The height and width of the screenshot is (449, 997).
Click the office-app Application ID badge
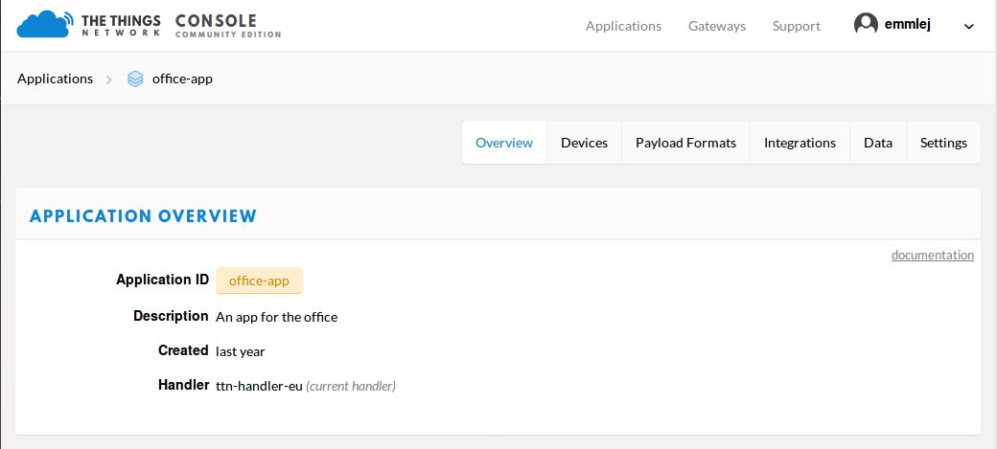pyautogui.click(x=259, y=281)
